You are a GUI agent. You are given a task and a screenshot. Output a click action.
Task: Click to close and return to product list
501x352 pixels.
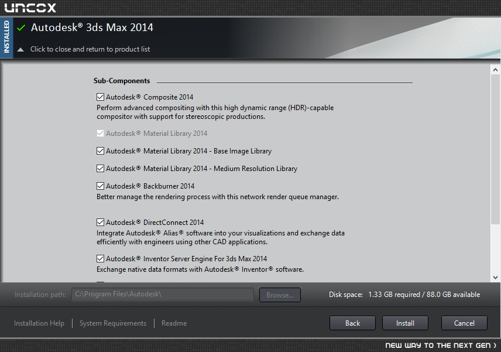point(90,49)
